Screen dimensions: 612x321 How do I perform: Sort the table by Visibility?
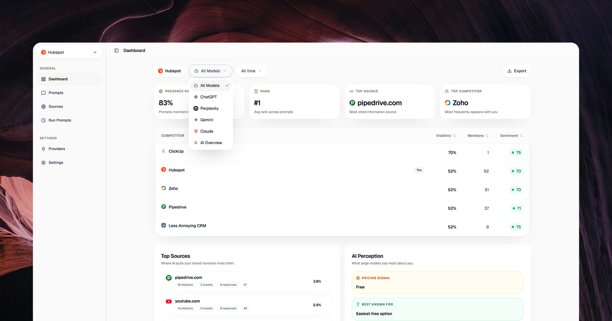[x=446, y=136]
